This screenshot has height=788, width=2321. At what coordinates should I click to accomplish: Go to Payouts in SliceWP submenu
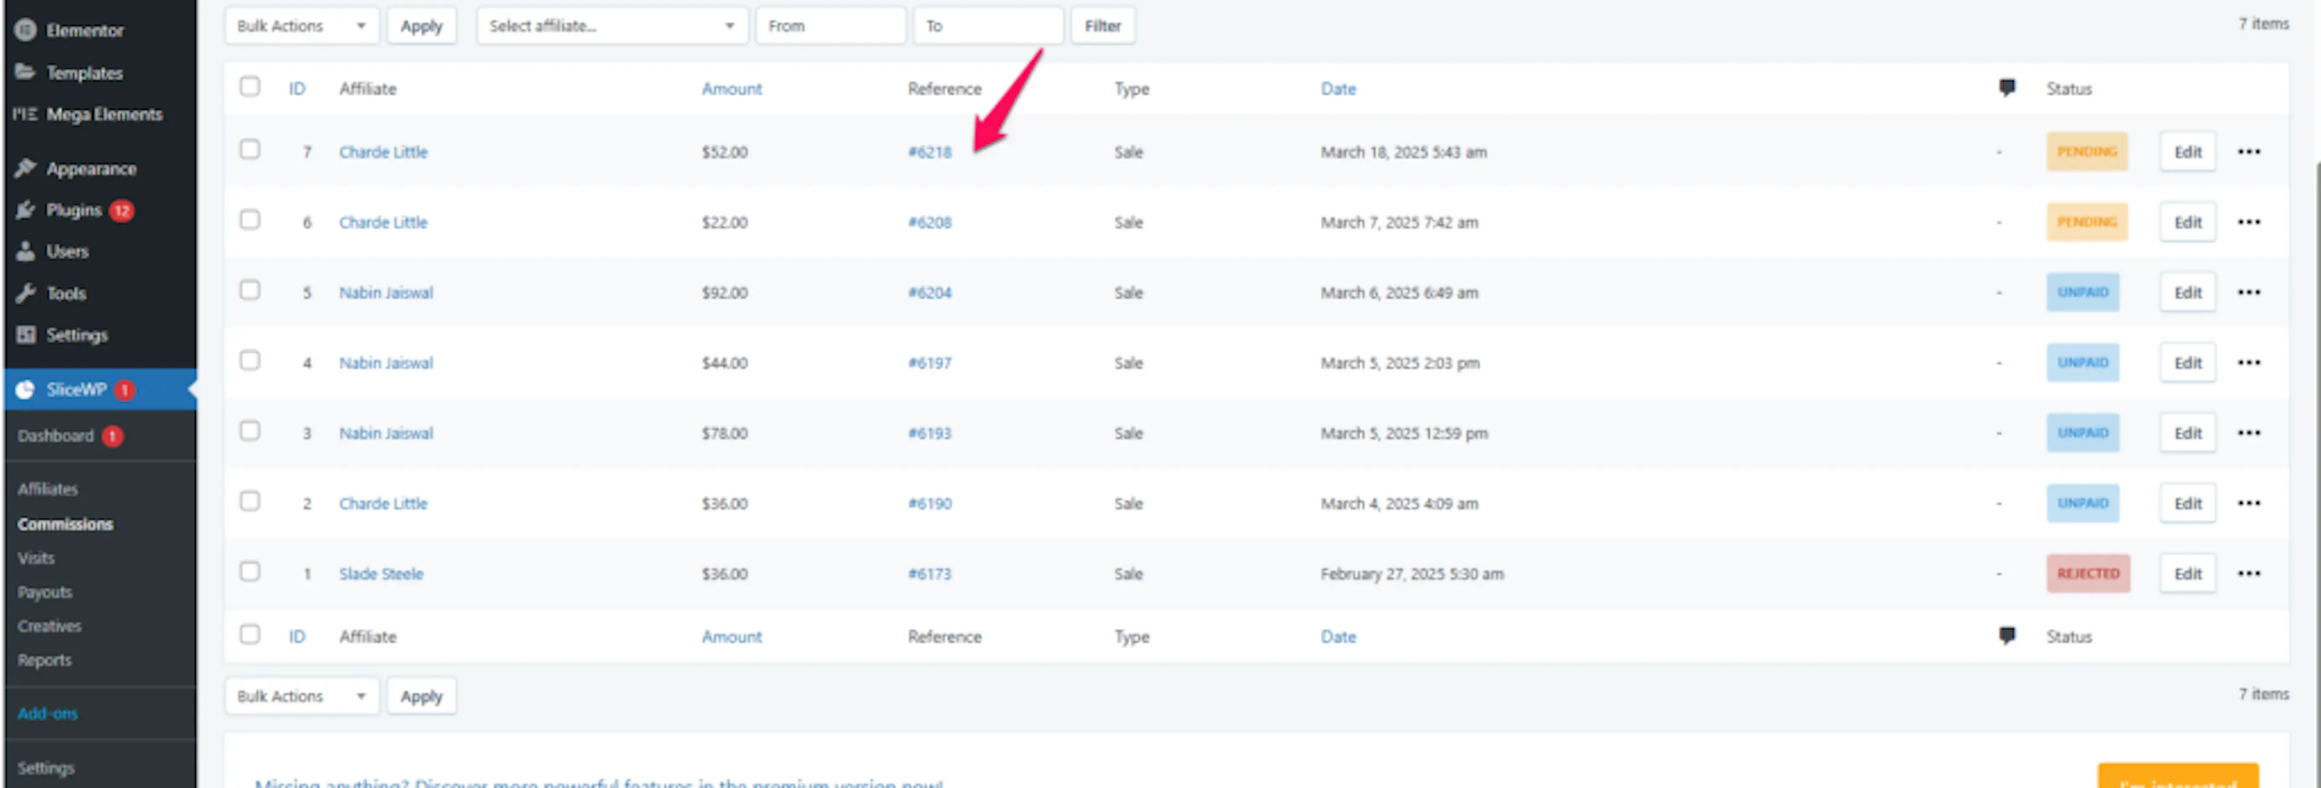[45, 592]
